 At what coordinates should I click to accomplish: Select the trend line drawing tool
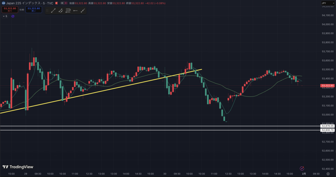53,10
